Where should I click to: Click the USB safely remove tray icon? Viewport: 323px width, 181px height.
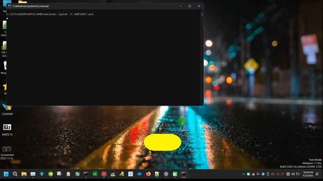click(x=268, y=174)
